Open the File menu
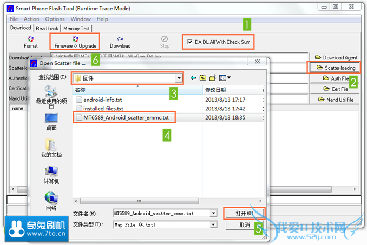Image resolution: width=367 pixels, height=245 pixels. pos(14,19)
